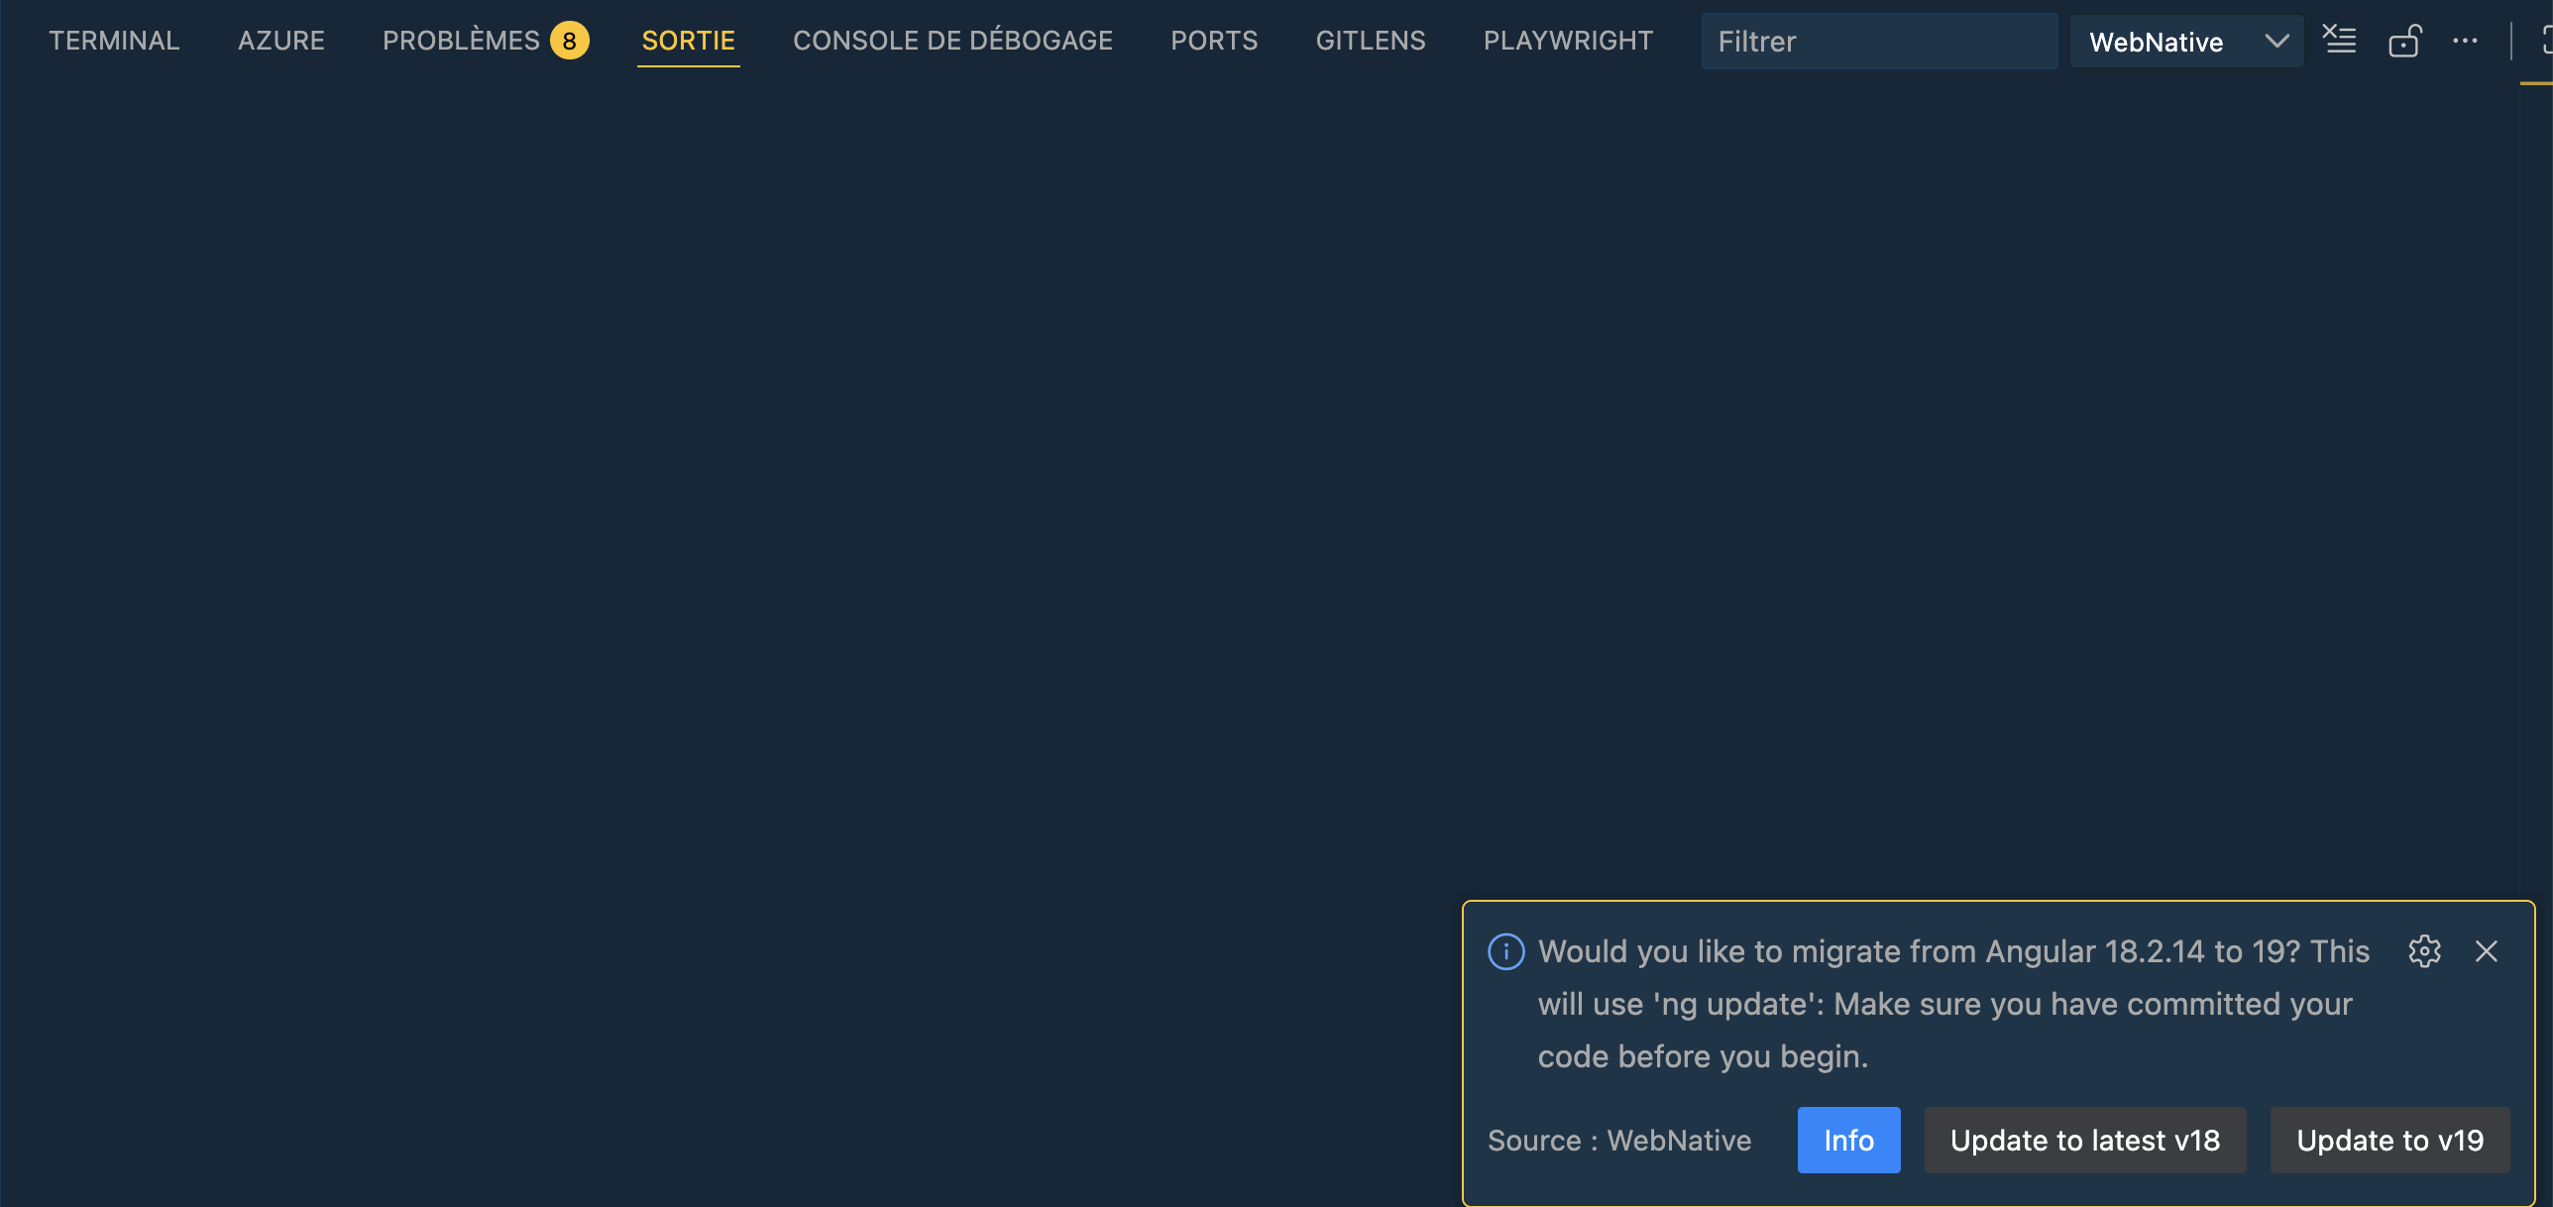2553x1207 pixels.
Task: Switch to the AZURE tab
Action: click(280, 41)
